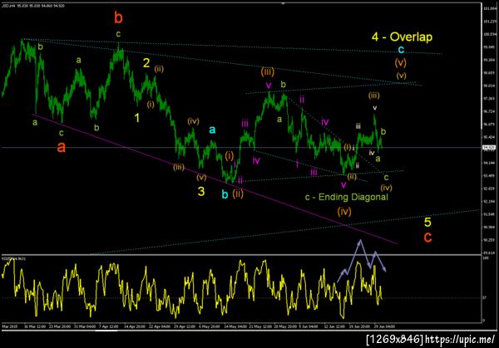Click the highlighted current price tag 94.920
The width and height of the screenshot is (499, 348).
(x=487, y=148)
